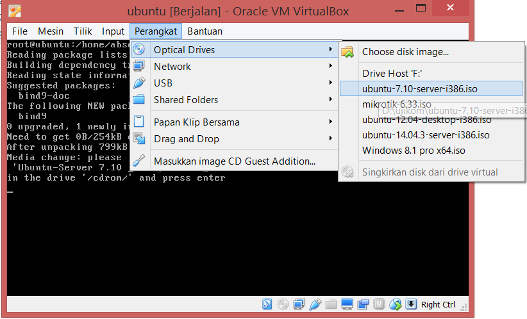Click the monitor icon beside Network

[139, 66]
